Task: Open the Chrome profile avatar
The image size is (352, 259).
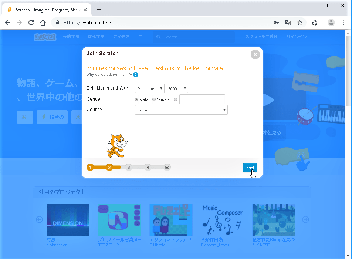Action: 331,23
